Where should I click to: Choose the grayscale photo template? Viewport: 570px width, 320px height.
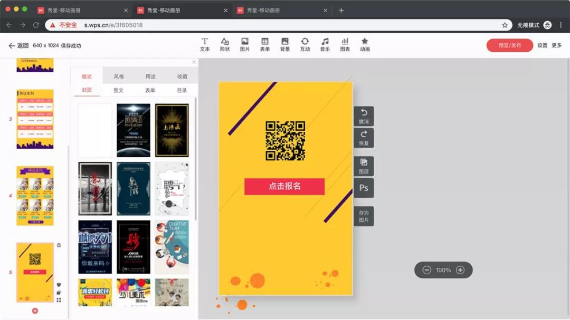95,189
